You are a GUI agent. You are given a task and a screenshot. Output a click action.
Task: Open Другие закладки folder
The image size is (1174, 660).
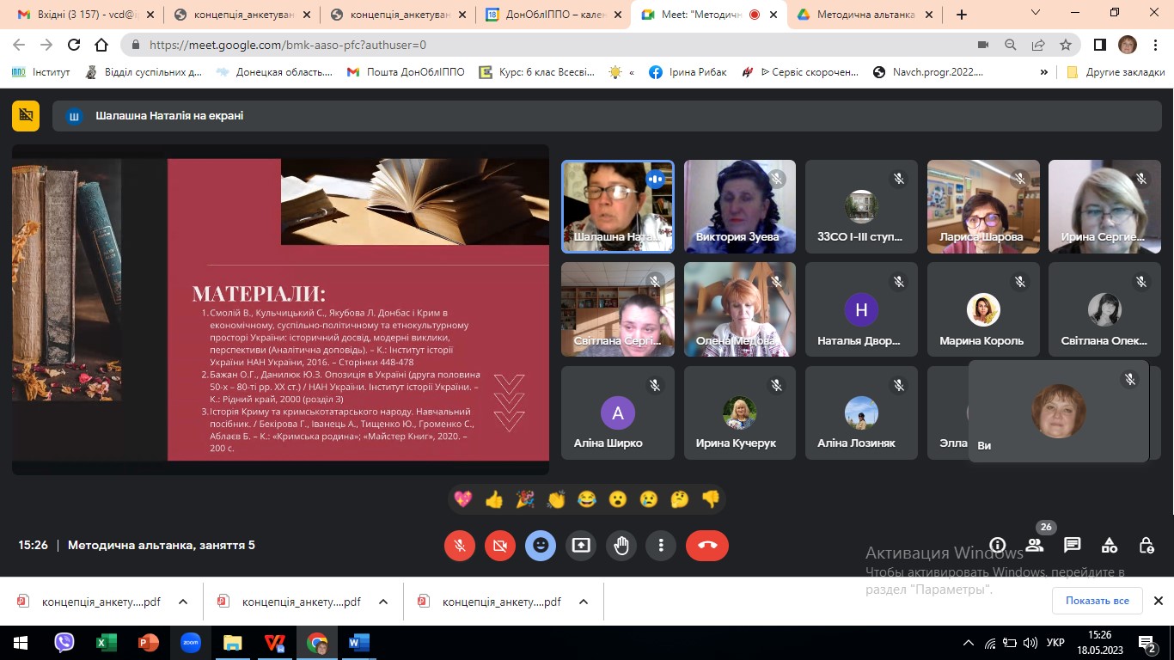[1116, 72]
